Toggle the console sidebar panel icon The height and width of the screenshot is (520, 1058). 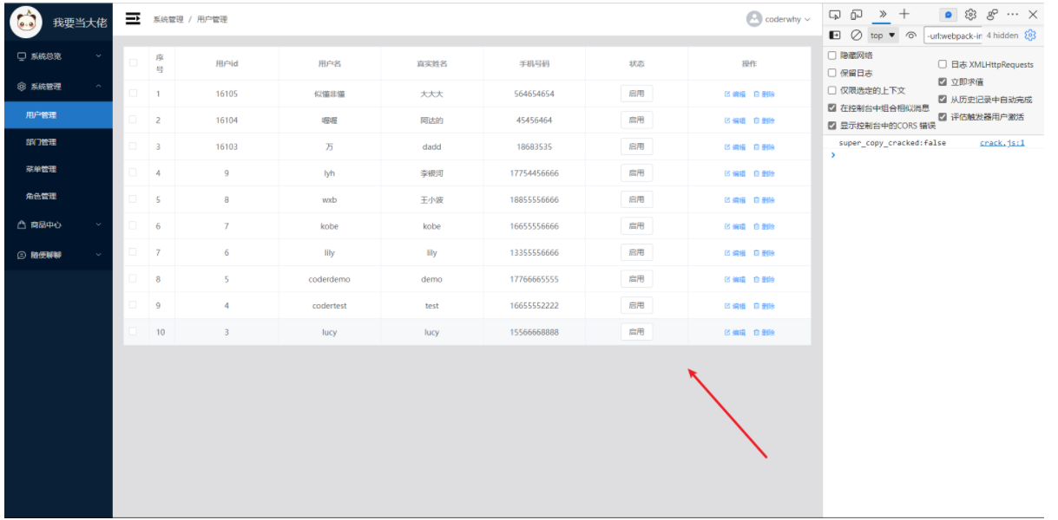pos(835,36)
